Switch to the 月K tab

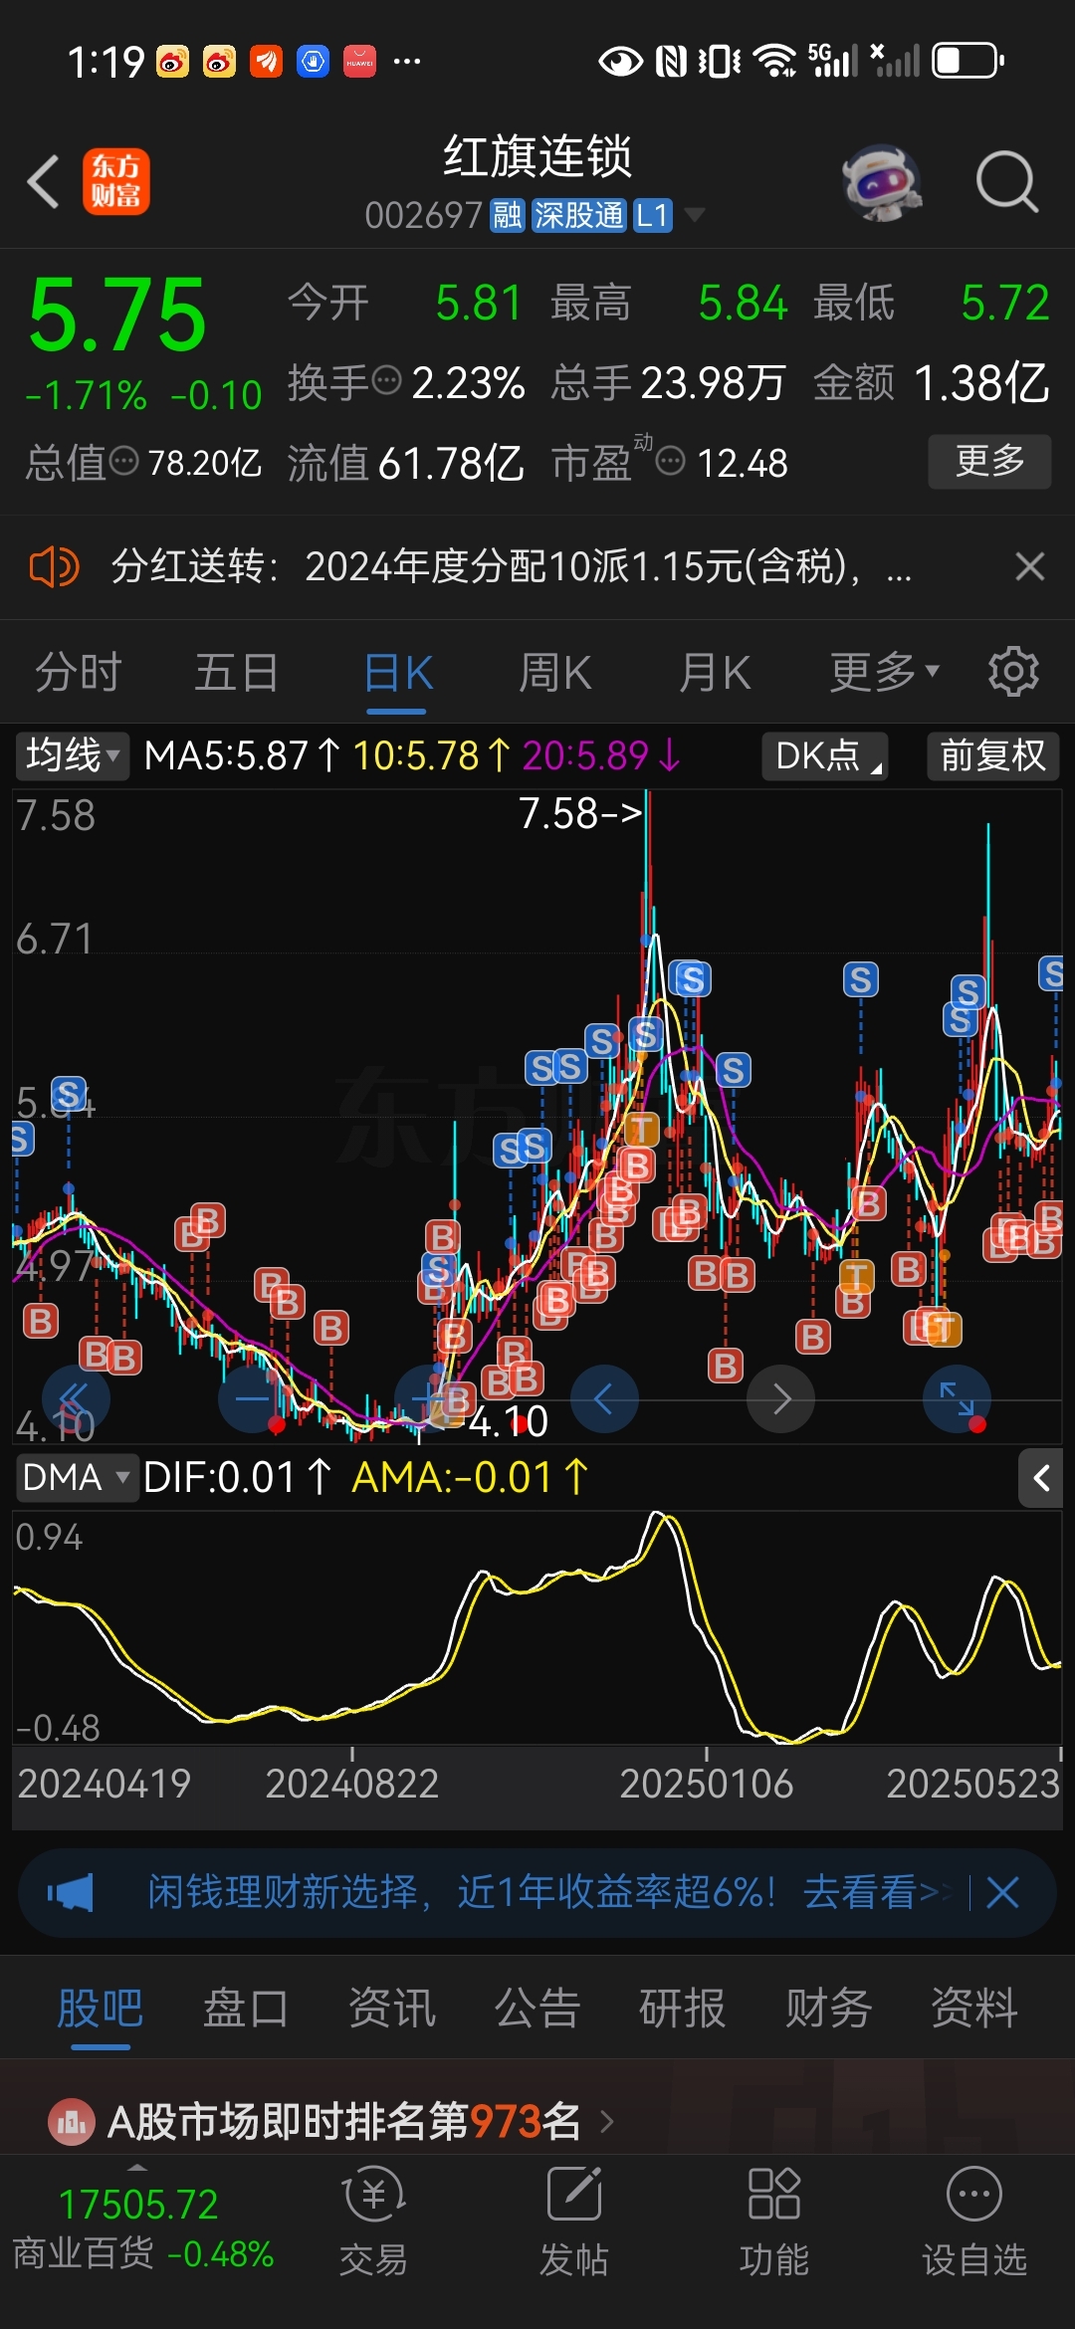pyautogui.click(x=714, y=672)
